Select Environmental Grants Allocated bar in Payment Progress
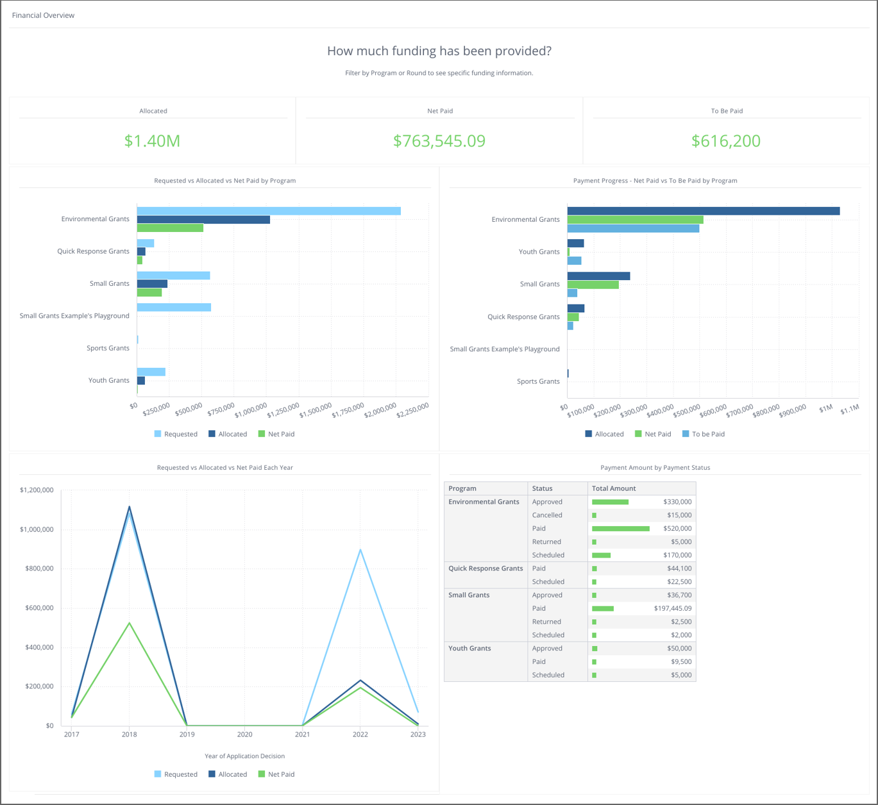 [703, 211]
